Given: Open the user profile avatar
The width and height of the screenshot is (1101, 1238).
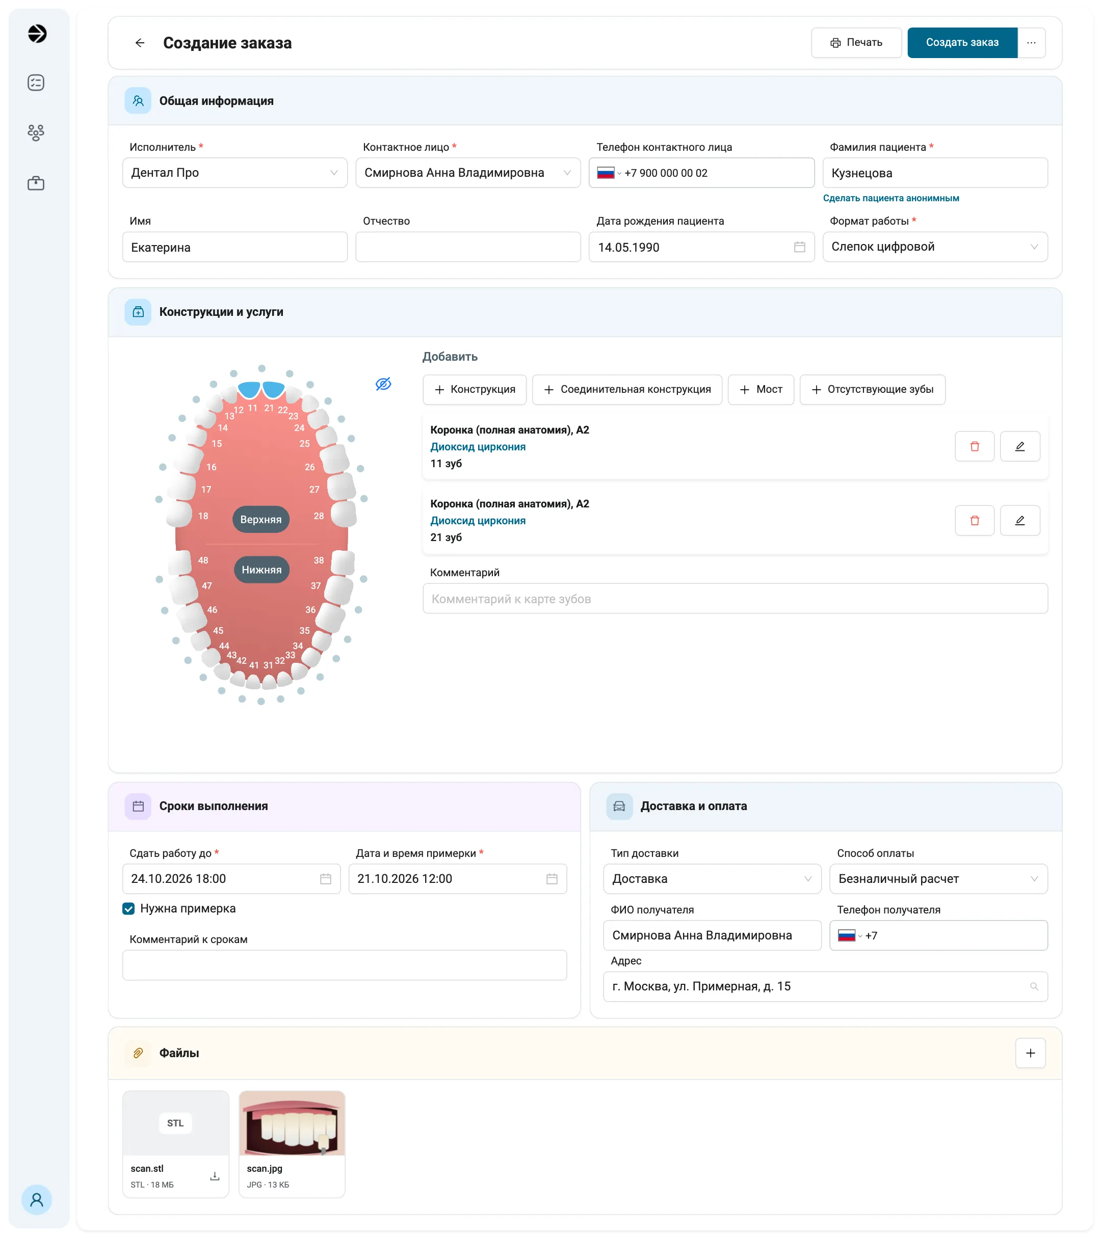Looking at the screenshot, I should pyautogui.click(x=37, y=1199).
